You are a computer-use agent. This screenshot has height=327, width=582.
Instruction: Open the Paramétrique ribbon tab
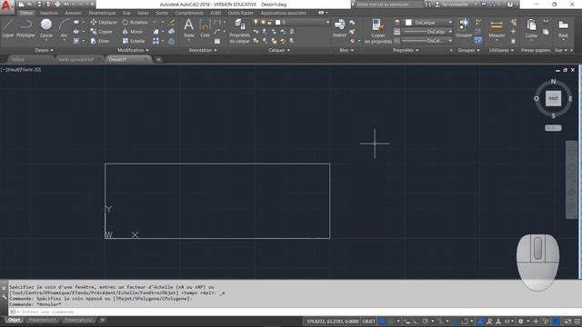(102, 13)
